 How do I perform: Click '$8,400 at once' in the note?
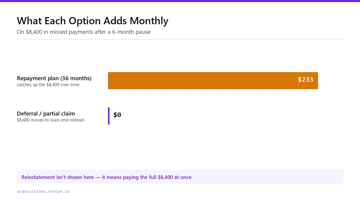(175, 177)
